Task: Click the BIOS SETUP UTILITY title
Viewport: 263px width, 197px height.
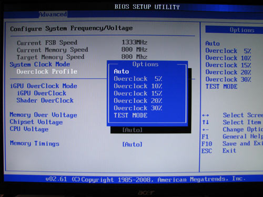Action: pos(147,7)
